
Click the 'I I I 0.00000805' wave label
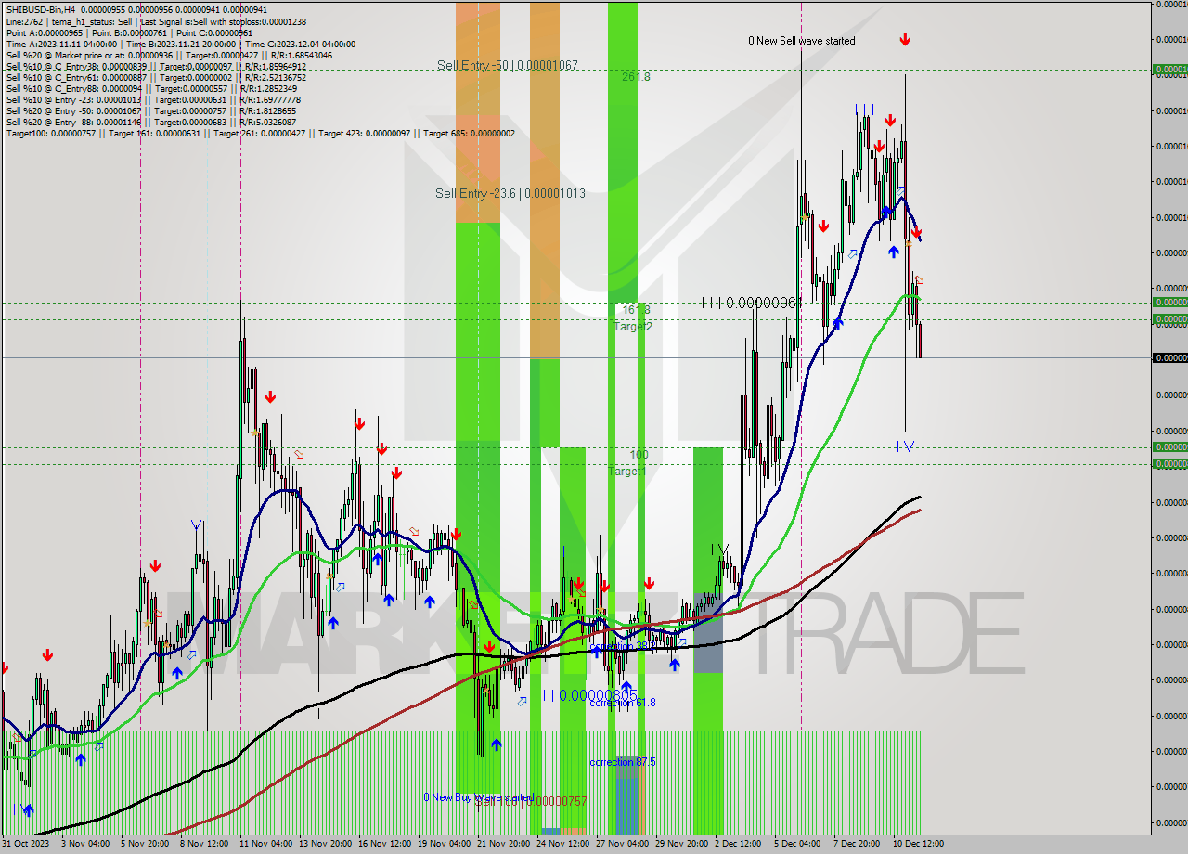586,695
